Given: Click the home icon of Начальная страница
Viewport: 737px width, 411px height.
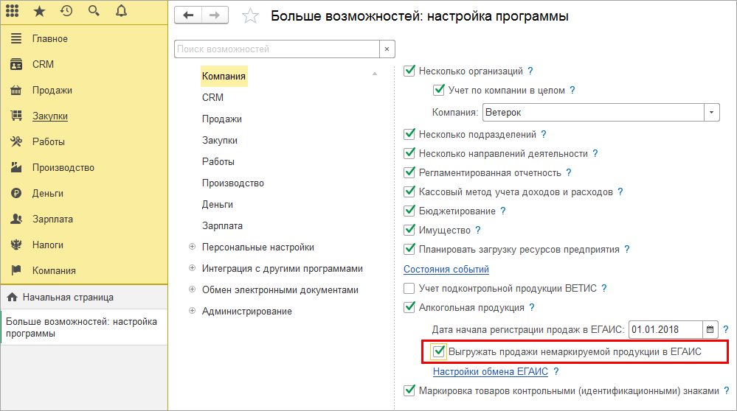Looking at the screenshot, I should pyautogui.click(x=13, y=297).
